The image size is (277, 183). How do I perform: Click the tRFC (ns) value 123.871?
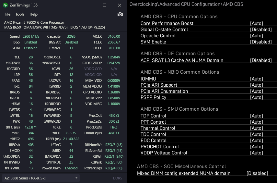[31, 127]
